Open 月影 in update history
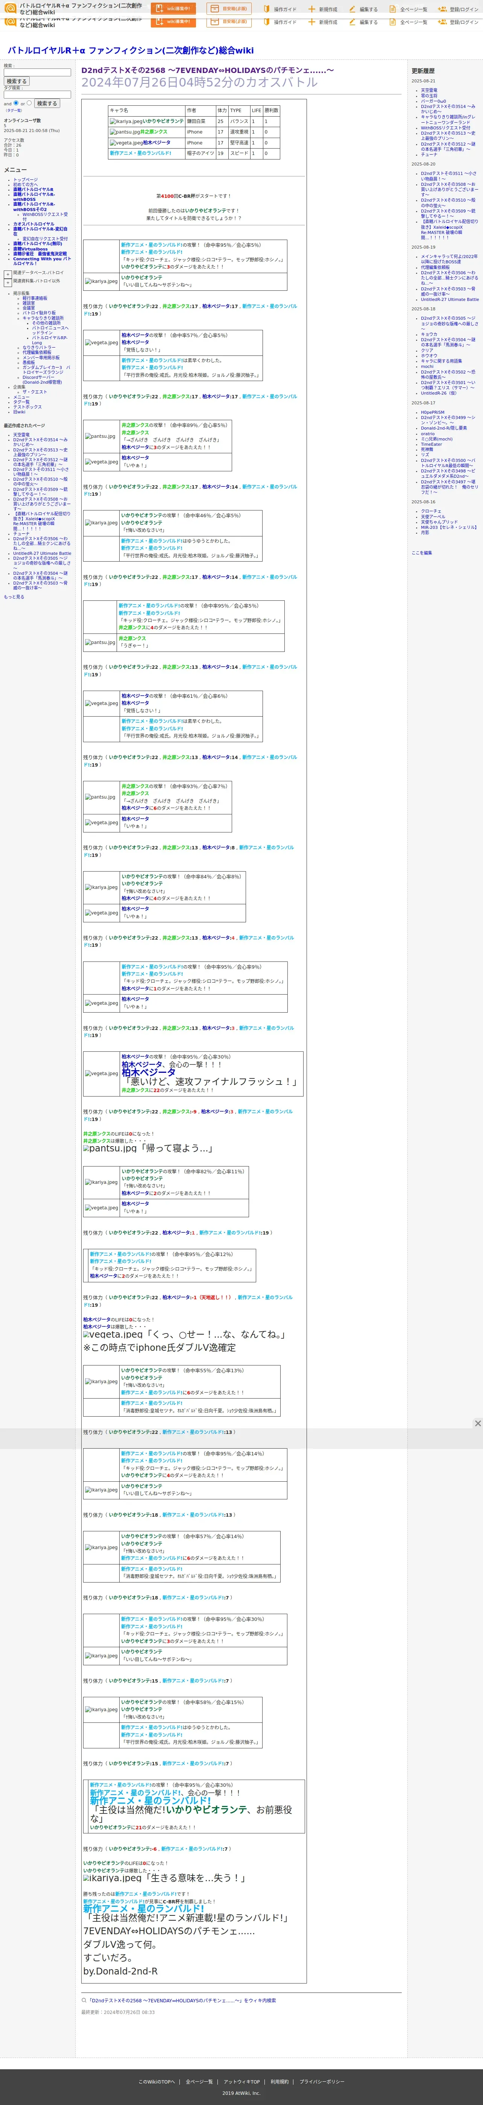 [425, 533]
